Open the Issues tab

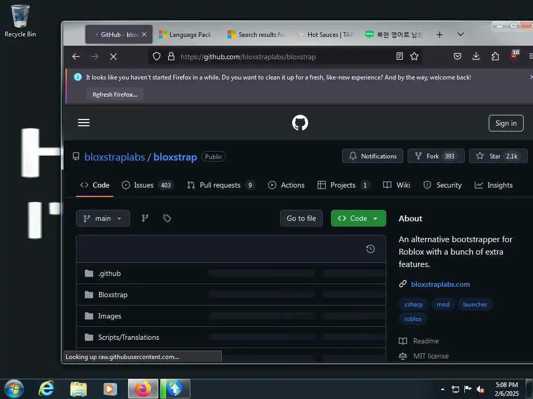coord(147,185)
